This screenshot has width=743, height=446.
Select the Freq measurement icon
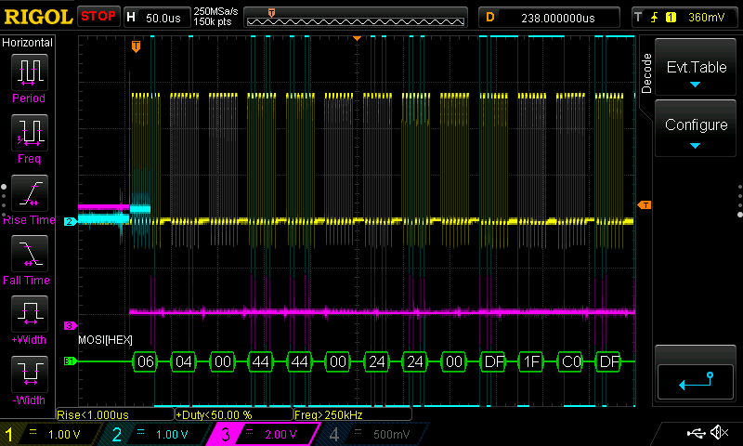click(30, 133)
